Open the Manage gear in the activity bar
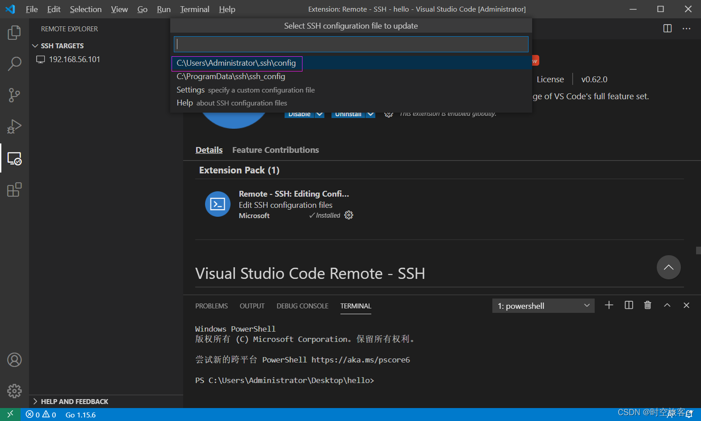 click(14, 391)
